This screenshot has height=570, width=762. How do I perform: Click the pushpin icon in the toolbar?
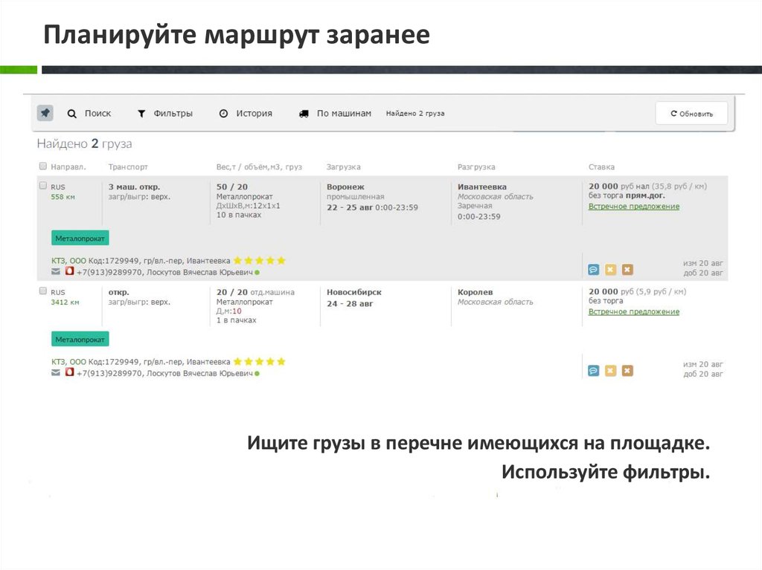[x=45, y=113]
